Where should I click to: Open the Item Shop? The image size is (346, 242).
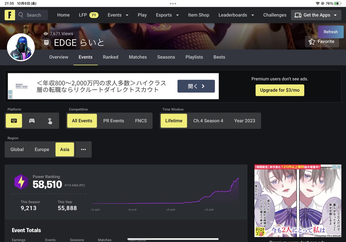199,15
